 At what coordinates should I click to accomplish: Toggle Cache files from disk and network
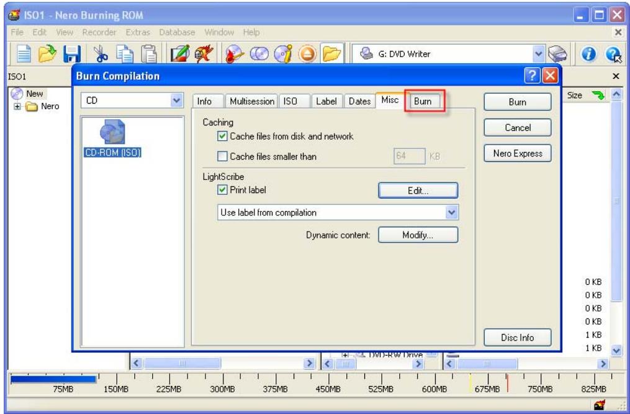point(222,137)
